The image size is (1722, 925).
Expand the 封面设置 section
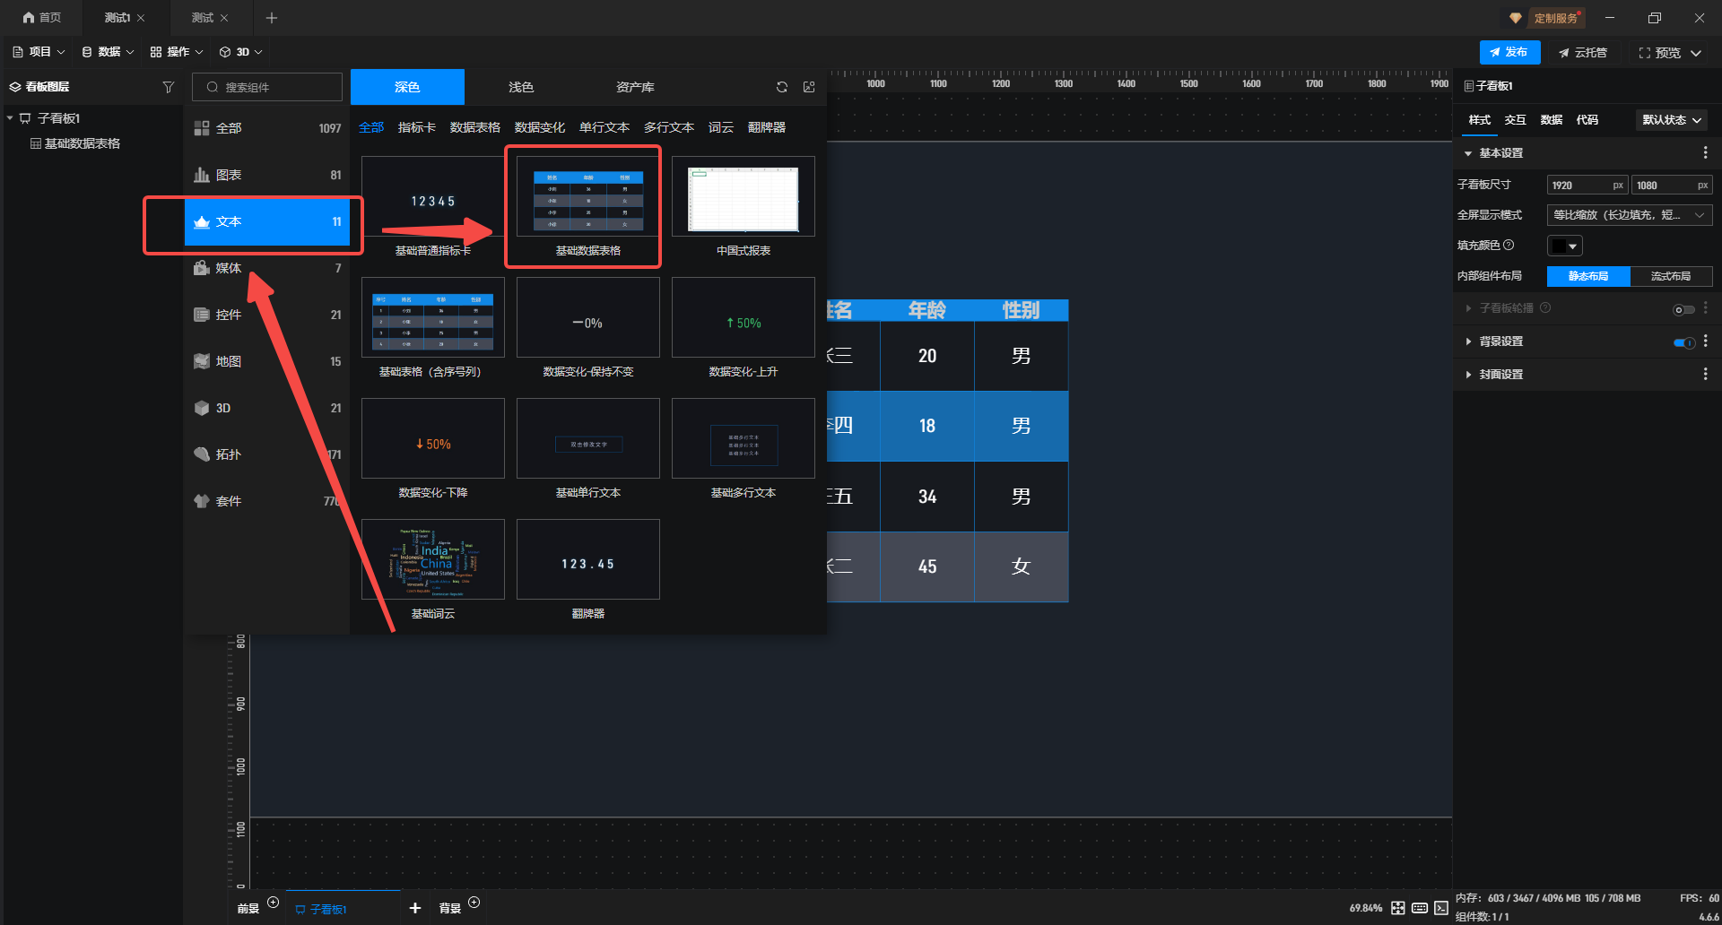point(1500,375)
